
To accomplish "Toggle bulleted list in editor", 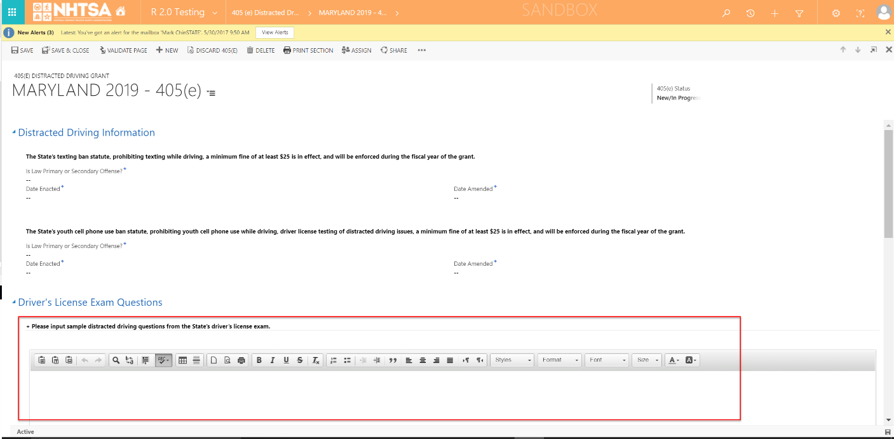I will 347,360.
